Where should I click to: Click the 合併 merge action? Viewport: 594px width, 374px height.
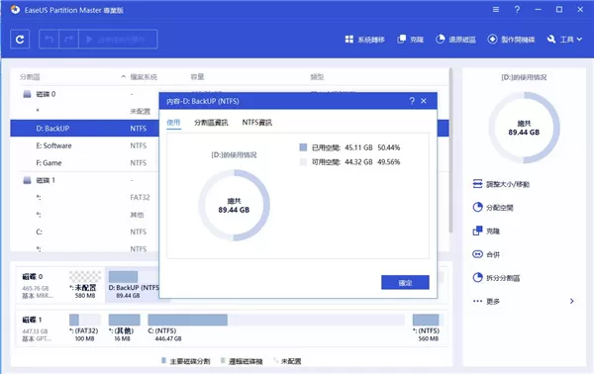tap(486, 254)
